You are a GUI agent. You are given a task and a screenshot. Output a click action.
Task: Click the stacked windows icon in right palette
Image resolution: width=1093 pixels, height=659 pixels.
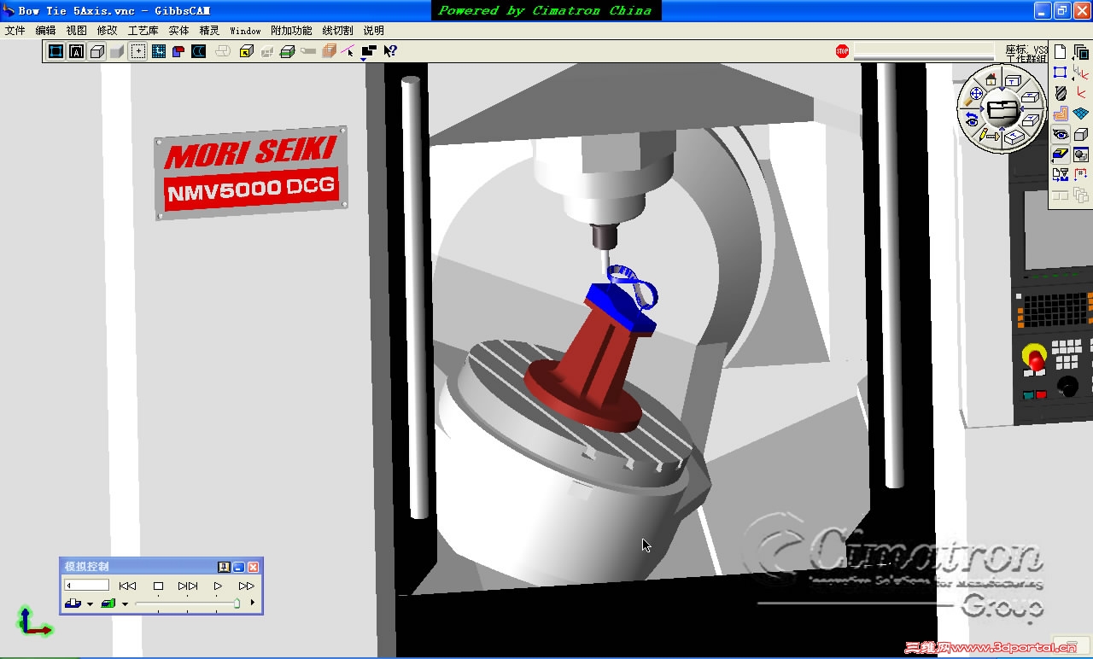point(1081,52)
